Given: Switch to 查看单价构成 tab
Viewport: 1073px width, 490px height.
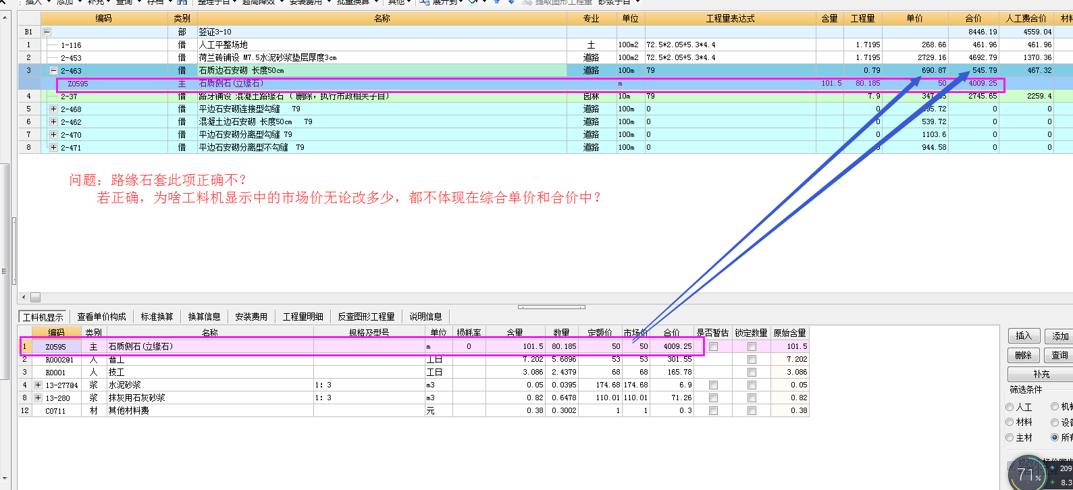Looking at the screenshot, I should point(101,317).
